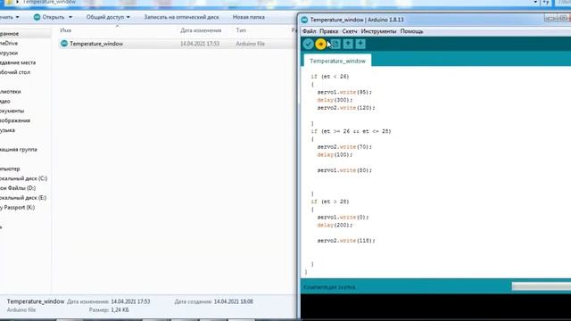Click the black console output area

pos(436,306)
